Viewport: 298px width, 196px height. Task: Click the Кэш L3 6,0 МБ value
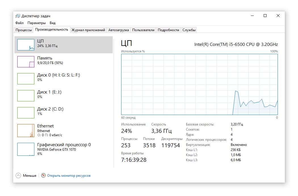pyautogui.click(x=236, y=160)
